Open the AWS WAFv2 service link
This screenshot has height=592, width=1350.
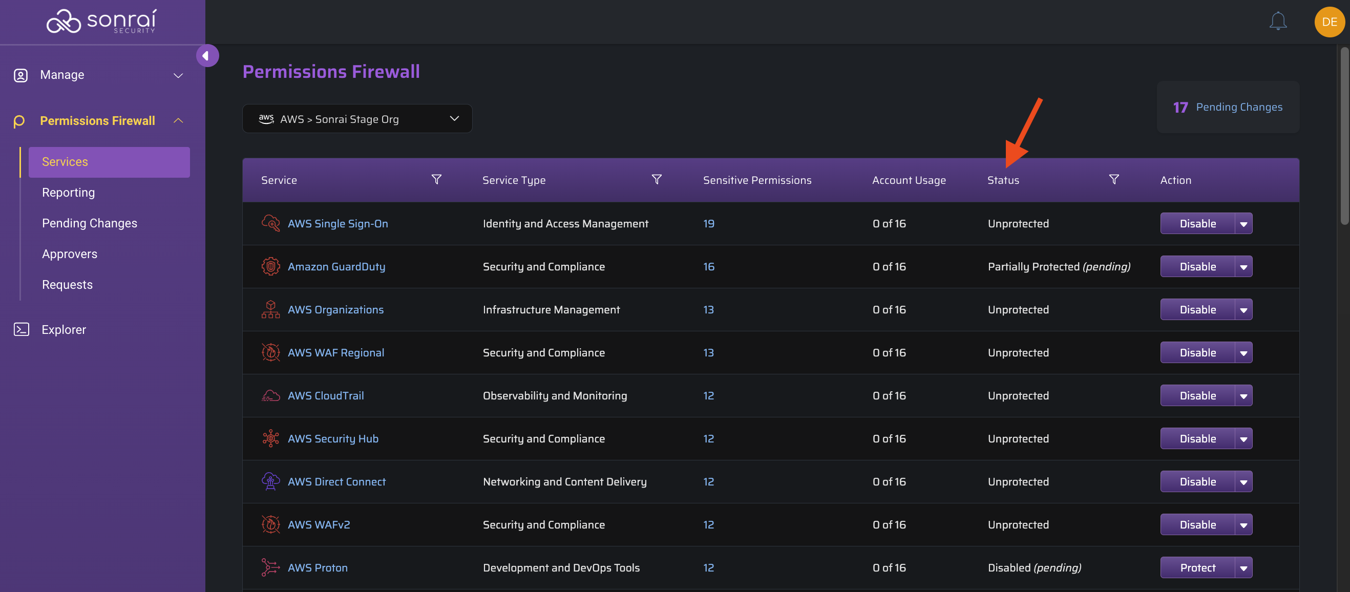tap(319, 524)
